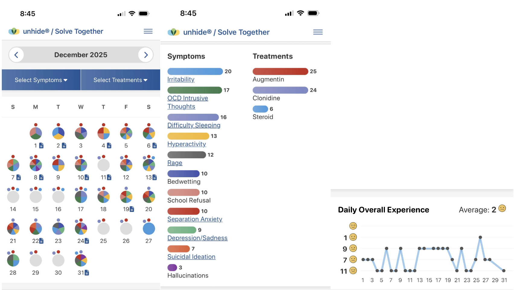Click the Augmentin red treatment bar
Image resolution: width=514 pixels, height=290 pixels.
pyautogui.click(x=280, y=71)
